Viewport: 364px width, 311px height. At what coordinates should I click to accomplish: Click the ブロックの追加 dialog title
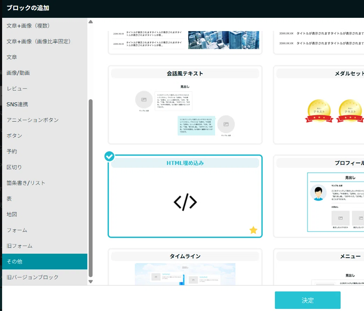pos(28,8)
